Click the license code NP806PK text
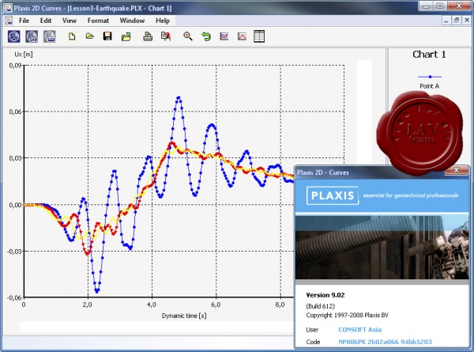Screen dimensions: 474x352 coord(385,342)
